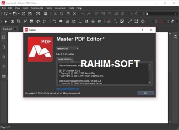Click legal notices scrollbar down arrow
Viewport: 179px width, 130px height.
pos(150,82)
